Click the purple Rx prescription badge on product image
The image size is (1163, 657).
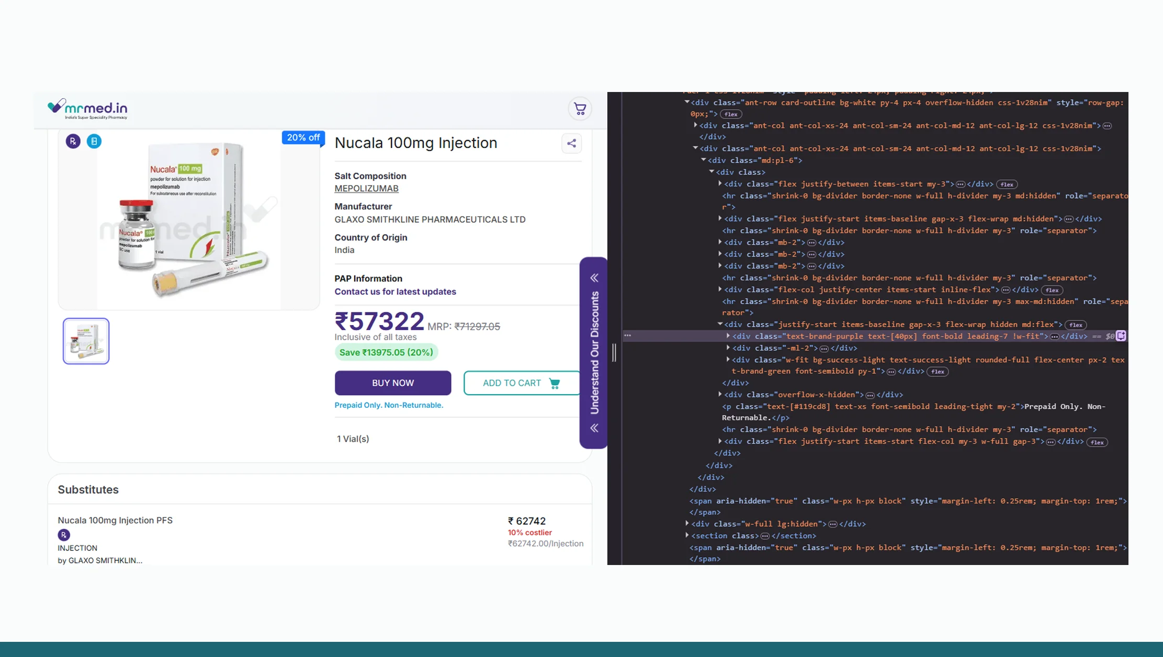(73, 141)
